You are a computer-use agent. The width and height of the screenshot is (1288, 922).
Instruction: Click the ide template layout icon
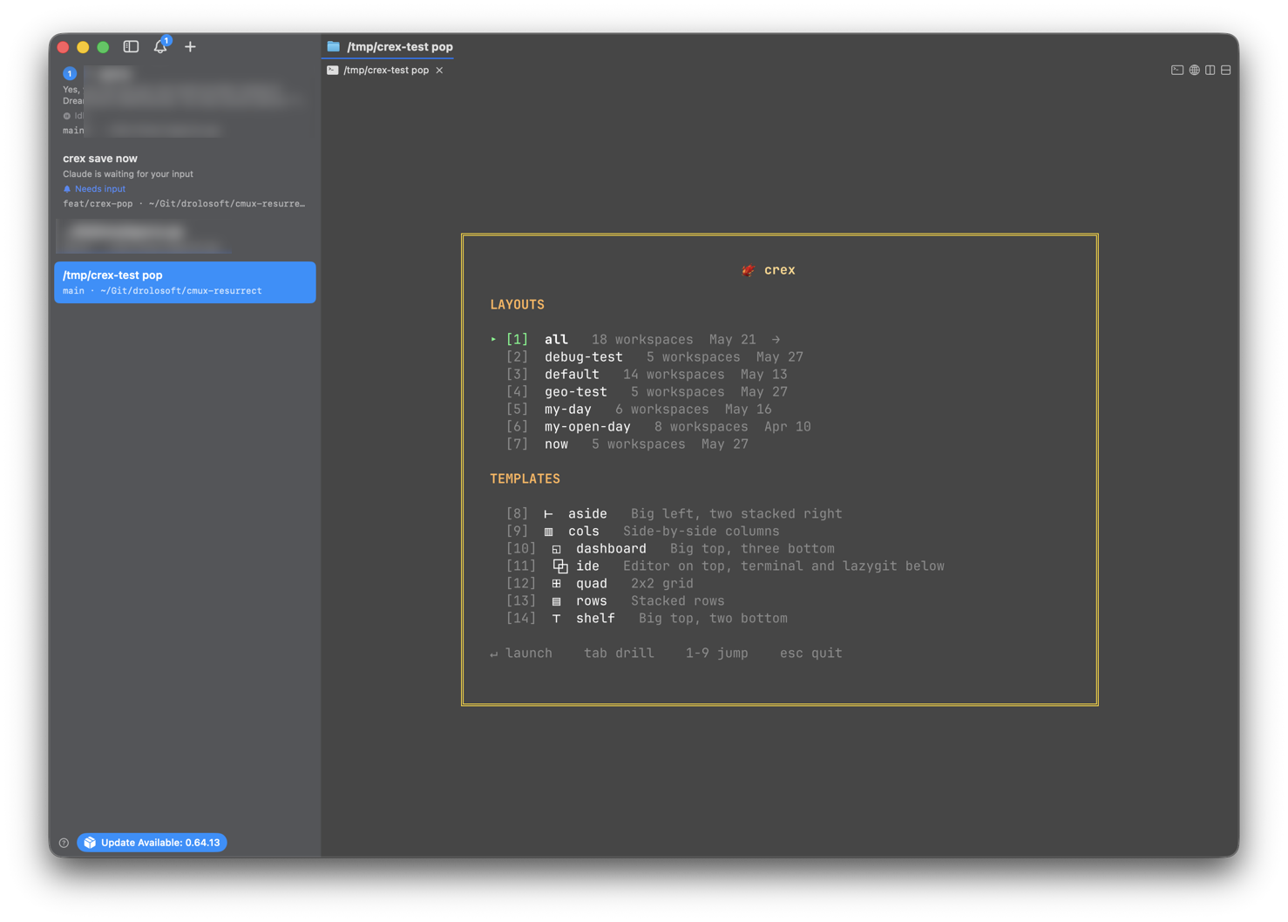[x=559, y=566]
